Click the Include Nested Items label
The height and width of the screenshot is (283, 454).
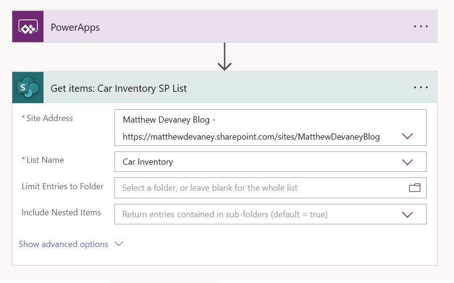[x=61, y=212]
